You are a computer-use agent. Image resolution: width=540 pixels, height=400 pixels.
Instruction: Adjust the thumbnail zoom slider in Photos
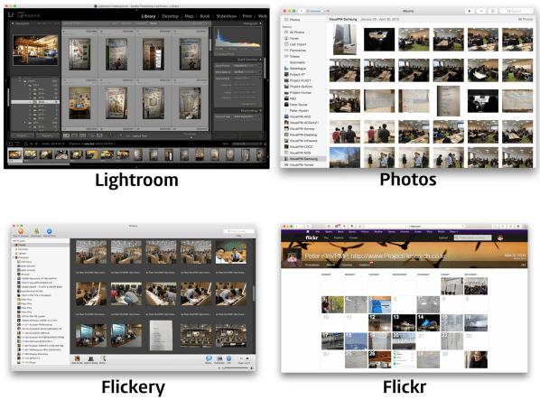click(318, 11)
